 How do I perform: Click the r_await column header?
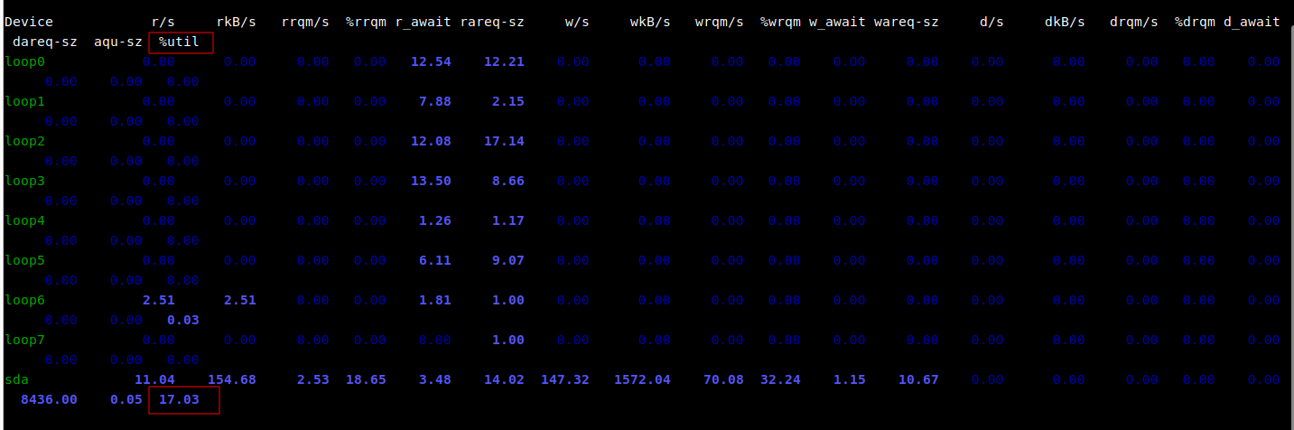(424, 22)
